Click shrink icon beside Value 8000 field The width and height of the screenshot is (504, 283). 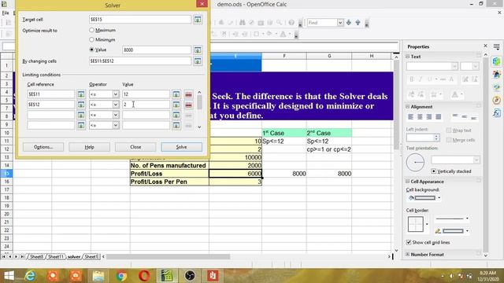click(198, 50)
